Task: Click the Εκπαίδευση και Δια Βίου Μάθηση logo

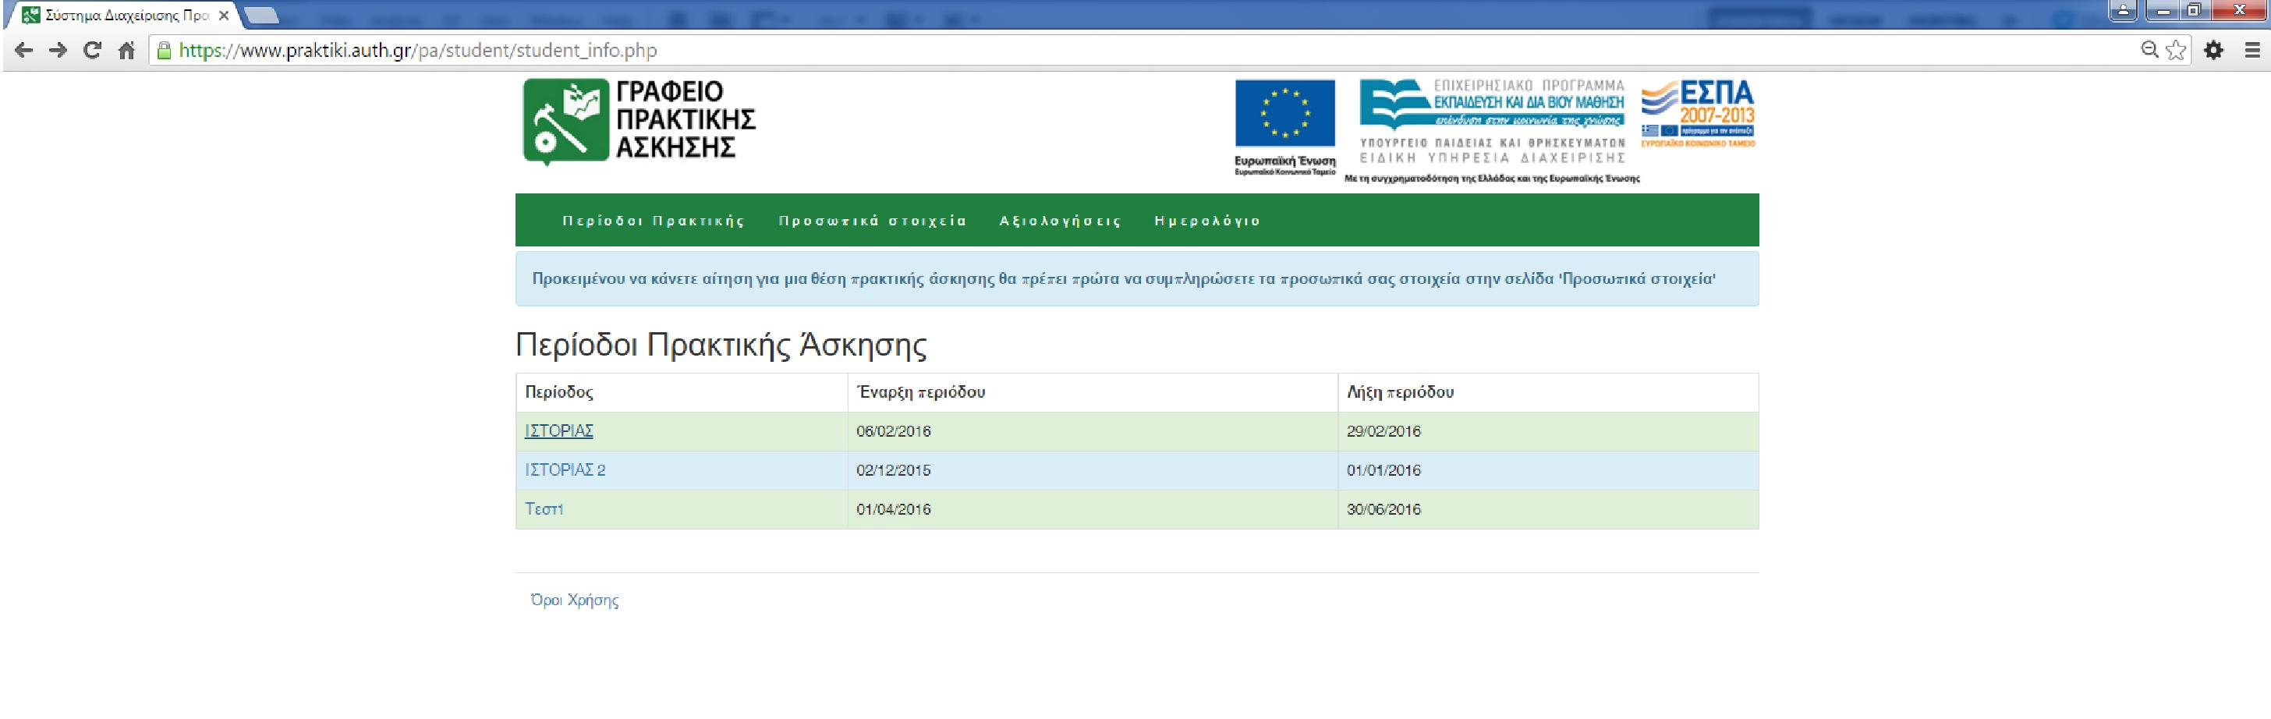Action: [x=1492, y=122]
